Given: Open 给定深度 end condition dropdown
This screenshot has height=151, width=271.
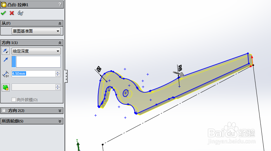Looking at the screenshot, I should pos(36,51).
